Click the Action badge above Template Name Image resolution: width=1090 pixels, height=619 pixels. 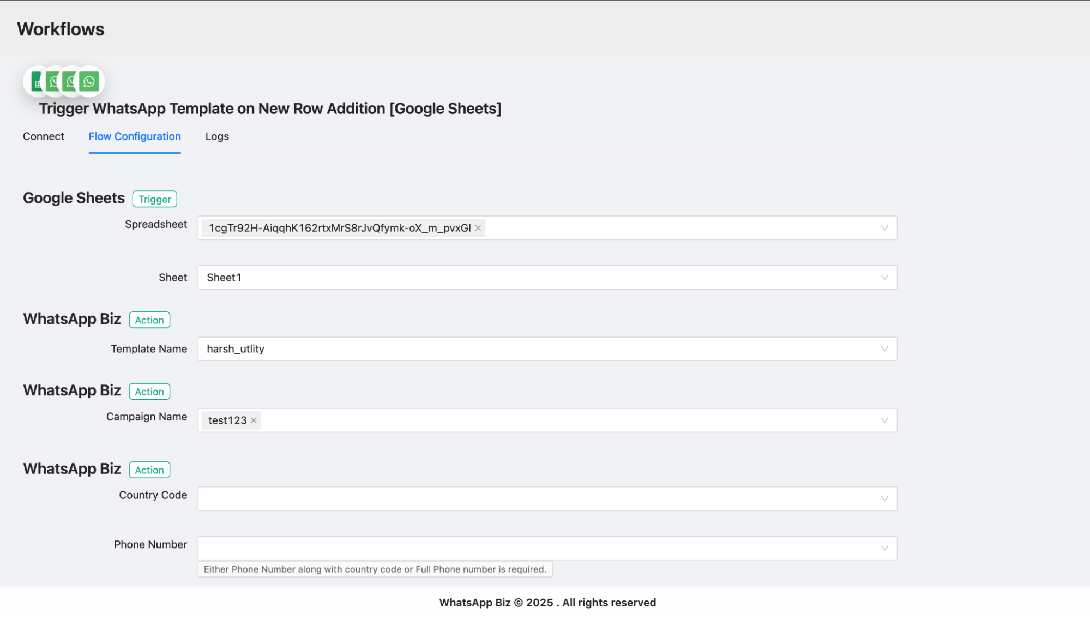149,320
